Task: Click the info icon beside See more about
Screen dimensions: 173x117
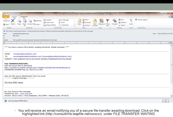Action: coord(6,101)
